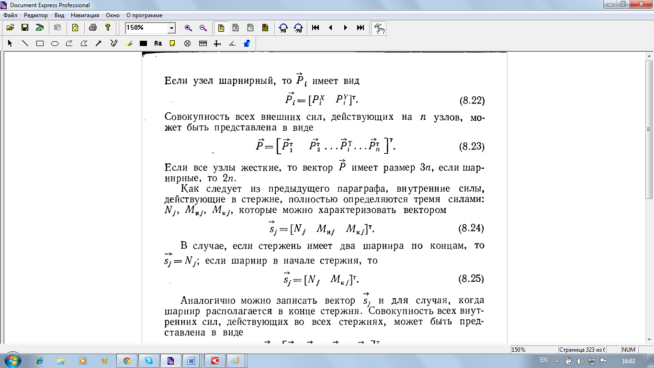Click the 150% status bar zoom field
Image resolution: width=654 pixels, height=368 pixels.
[x=533, y=350]
